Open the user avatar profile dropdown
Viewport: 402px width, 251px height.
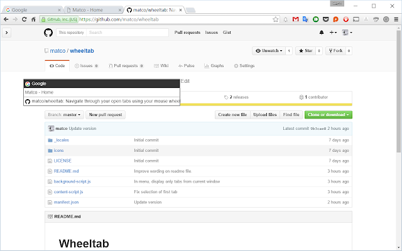click(347, 33)
